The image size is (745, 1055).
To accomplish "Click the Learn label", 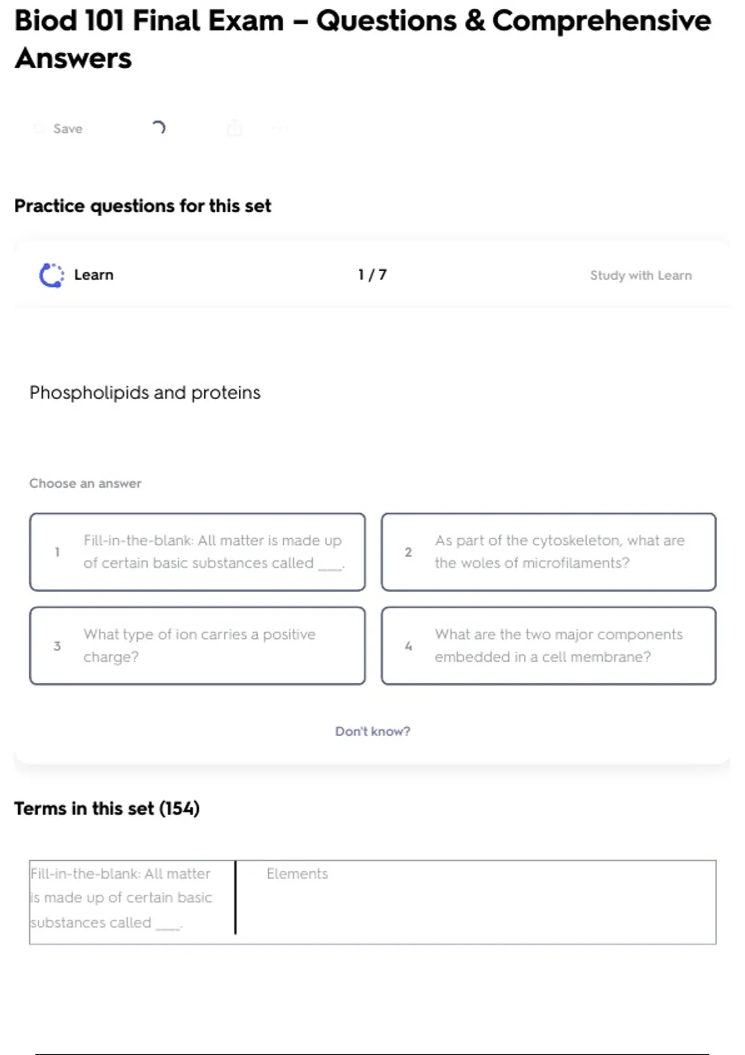I will point(94,275).
